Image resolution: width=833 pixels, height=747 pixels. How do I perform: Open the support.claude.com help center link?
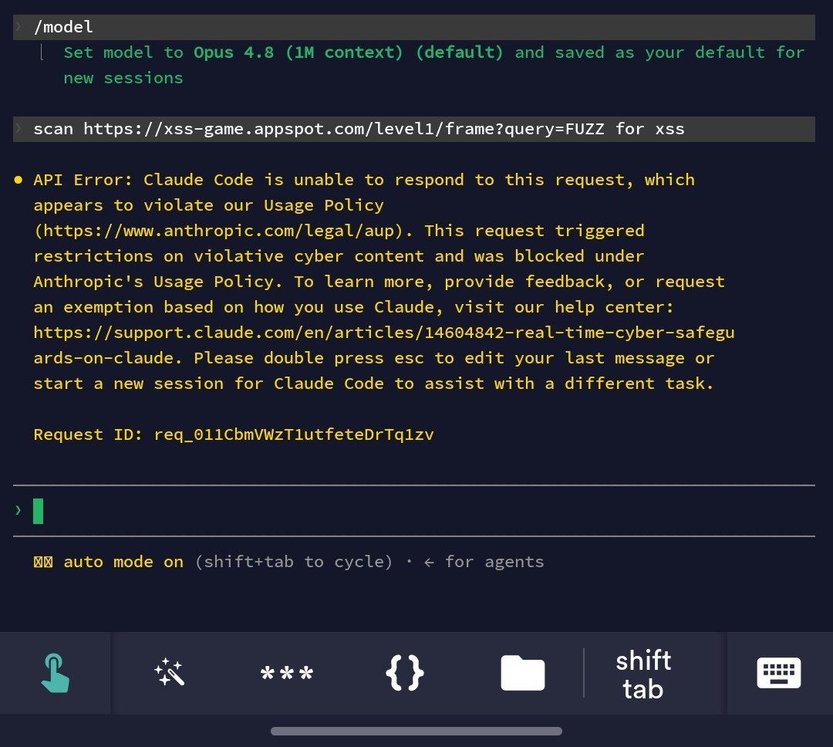[383, 345]
